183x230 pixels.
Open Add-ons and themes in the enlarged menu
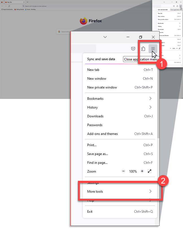tap(120, 134)
